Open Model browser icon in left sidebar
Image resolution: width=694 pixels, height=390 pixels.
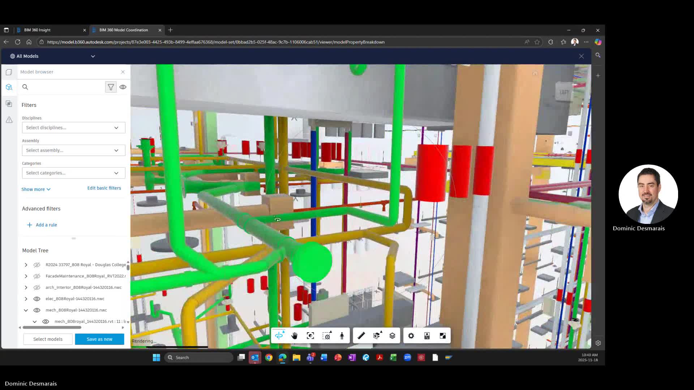tap(9, 87)
